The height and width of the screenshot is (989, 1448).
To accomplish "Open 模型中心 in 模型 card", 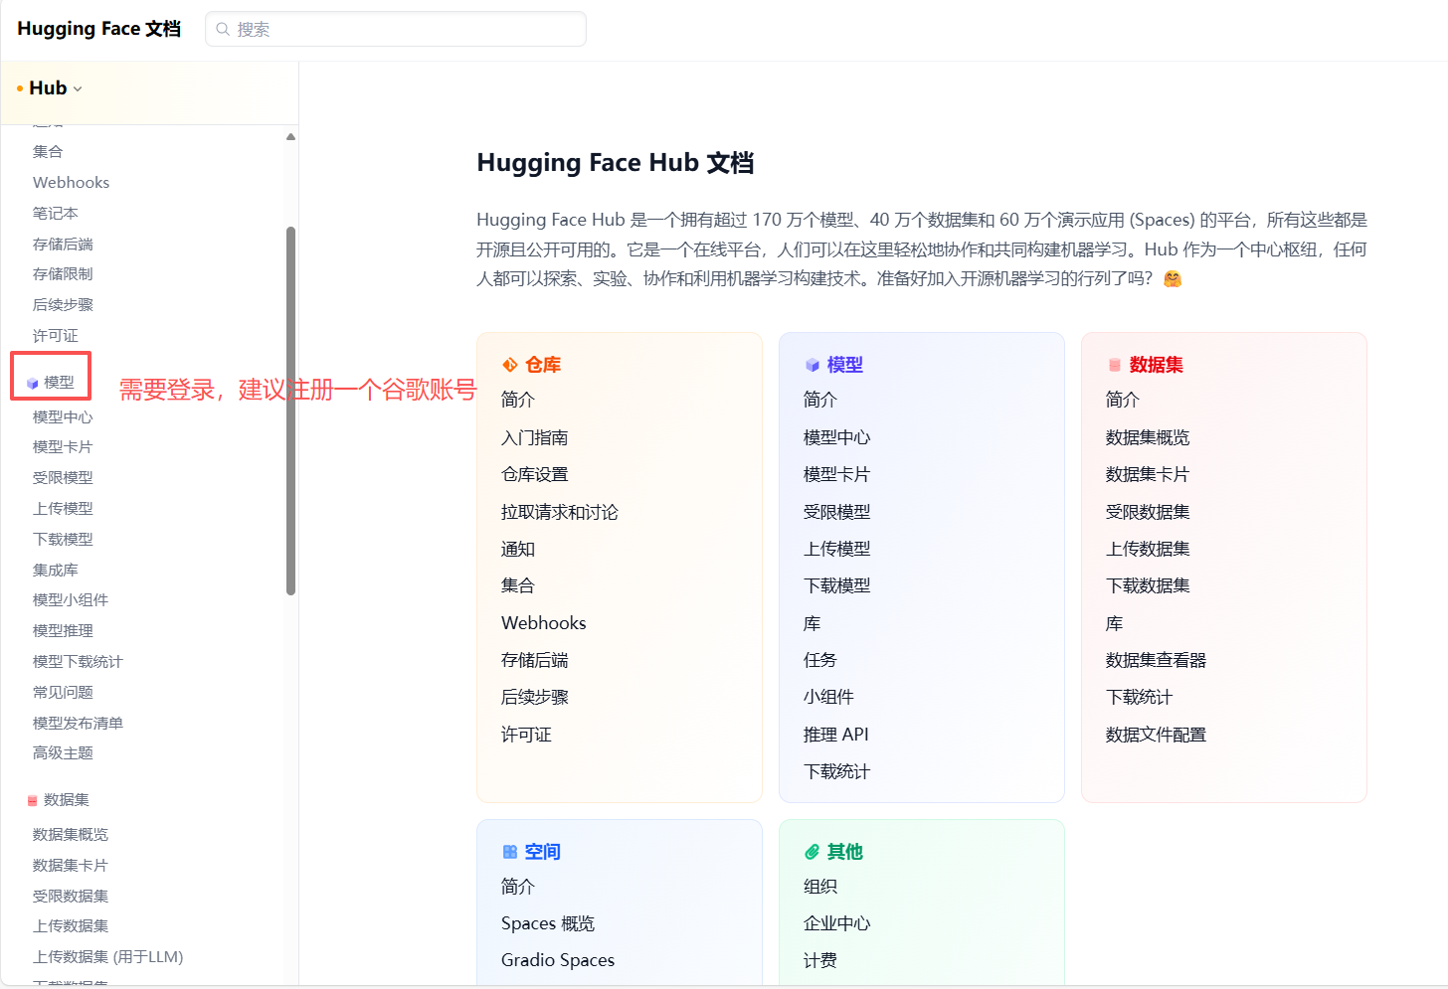I will point(837,437).
